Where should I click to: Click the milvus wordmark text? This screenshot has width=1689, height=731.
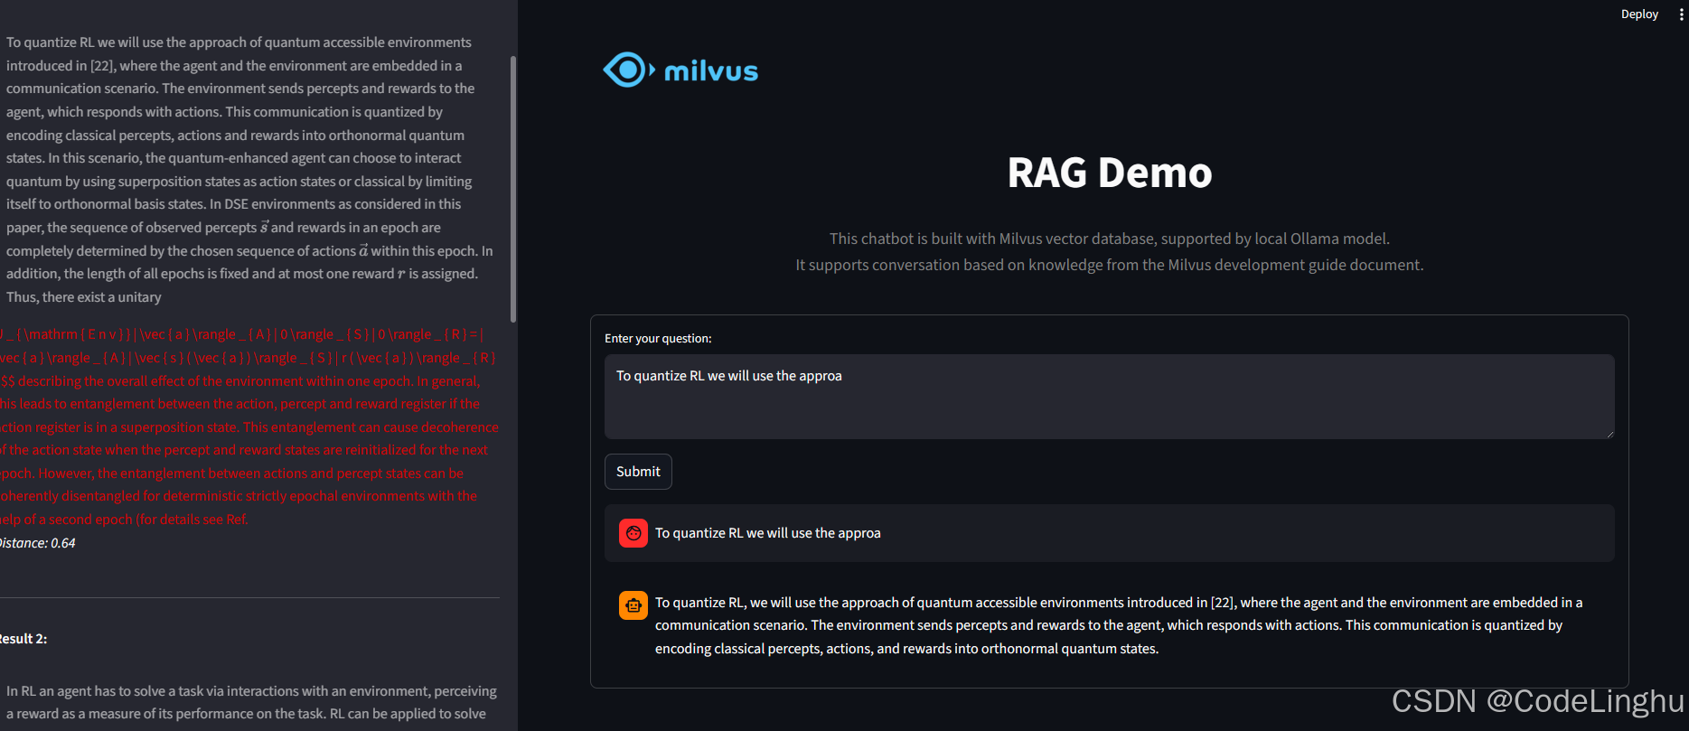coord(711,71)
